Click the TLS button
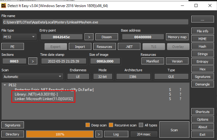217x140 pixels. click(154, 47)
